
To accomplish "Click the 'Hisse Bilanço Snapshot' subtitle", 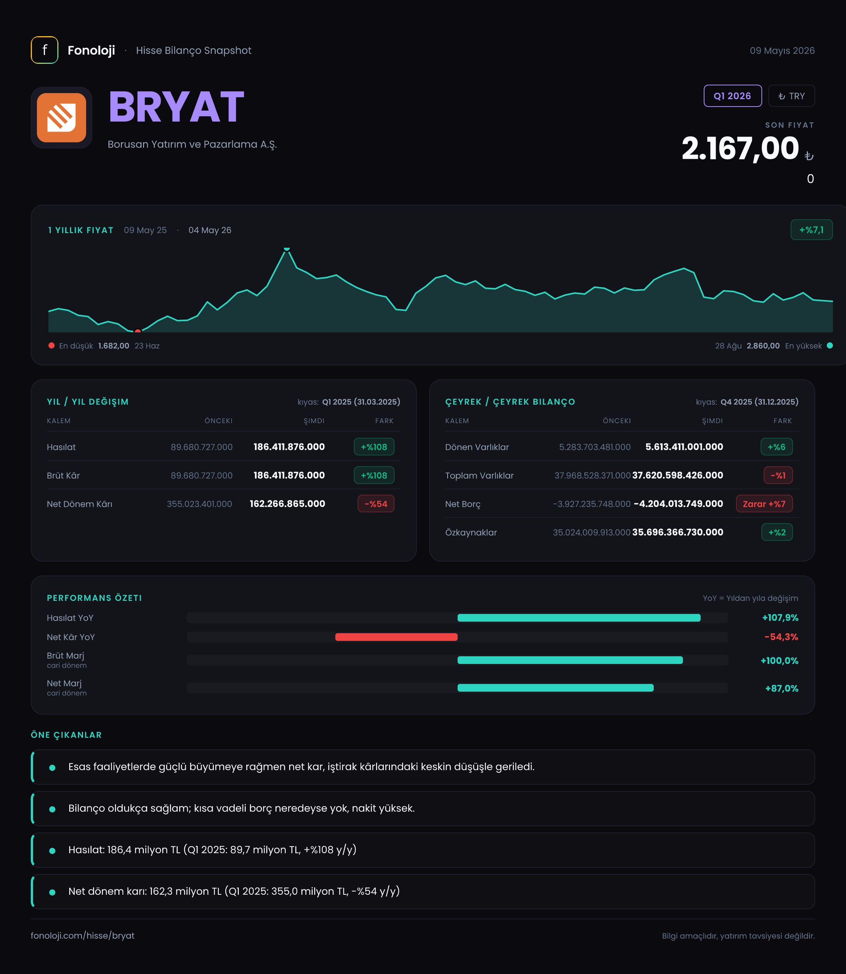I will (193, 50).
